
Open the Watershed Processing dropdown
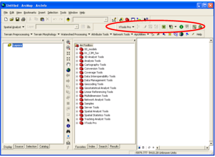tap(75, 34)
